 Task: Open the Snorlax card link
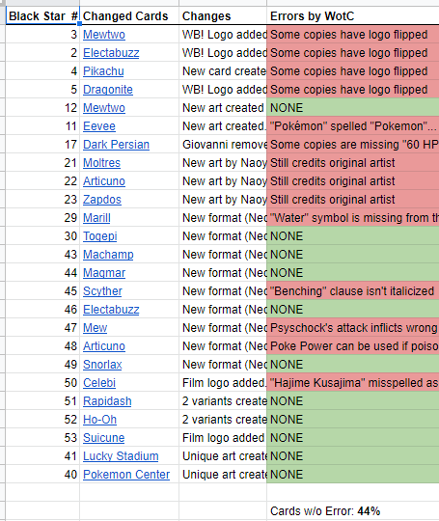[x=102, y=365]
